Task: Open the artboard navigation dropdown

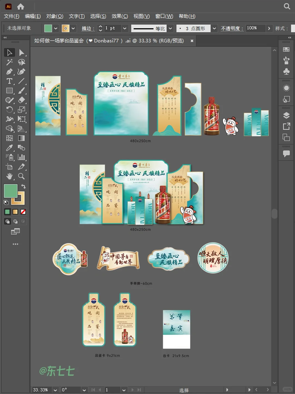Action: click(124, 390)
